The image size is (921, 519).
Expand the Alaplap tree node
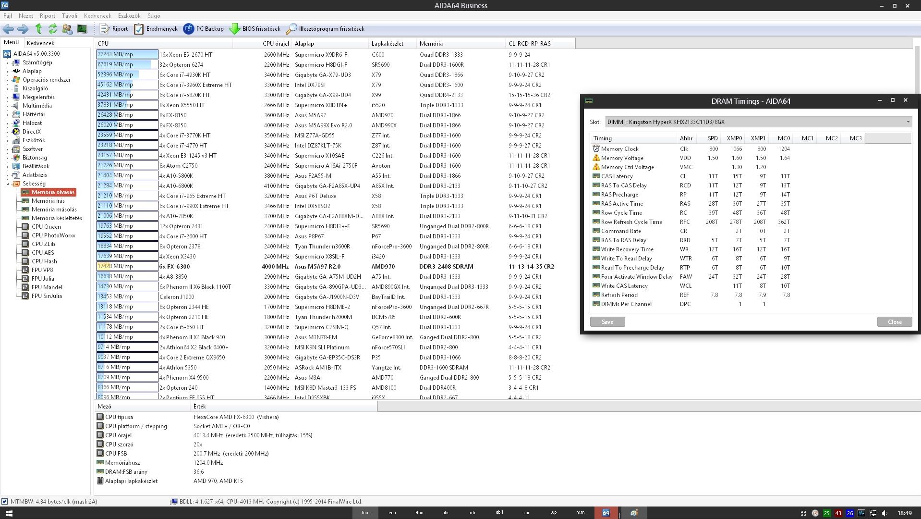7,72
